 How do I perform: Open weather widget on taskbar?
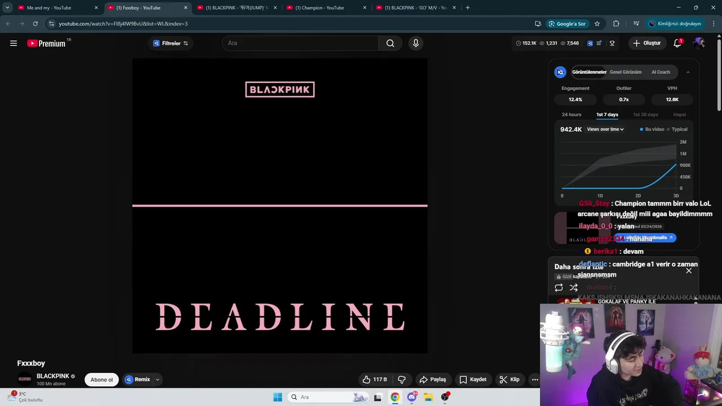25,397
